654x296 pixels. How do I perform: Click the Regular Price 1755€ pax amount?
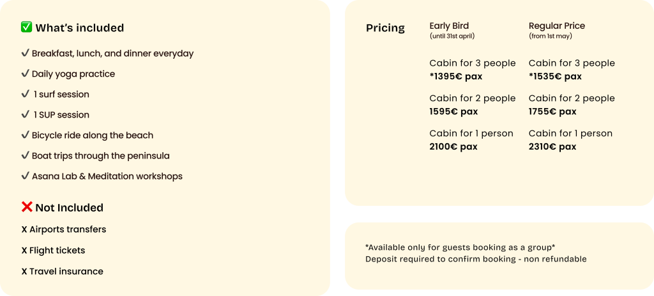point(552,111)
